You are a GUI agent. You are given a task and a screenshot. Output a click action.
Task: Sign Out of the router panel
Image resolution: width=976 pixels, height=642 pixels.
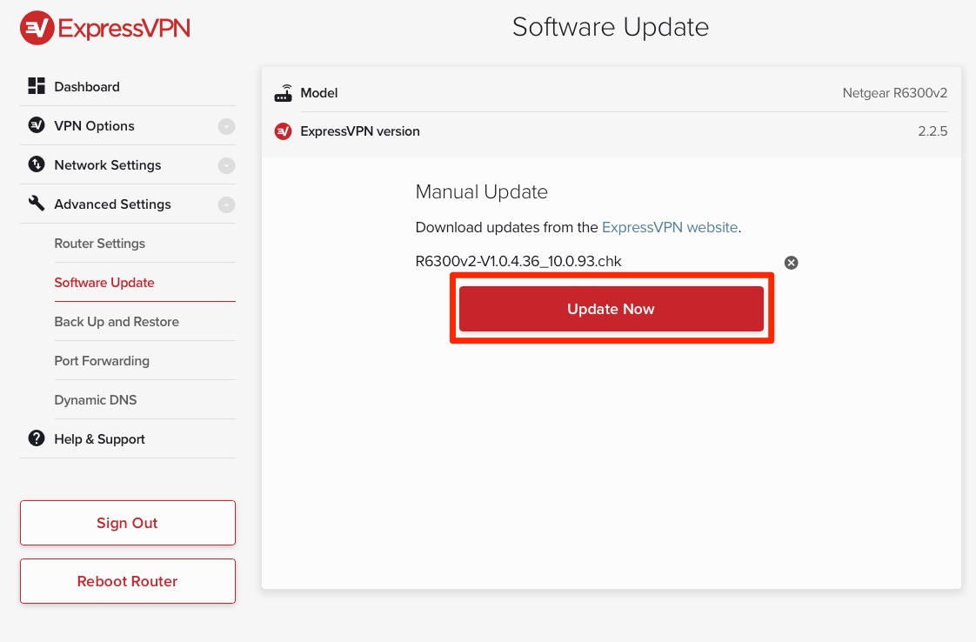127,523
